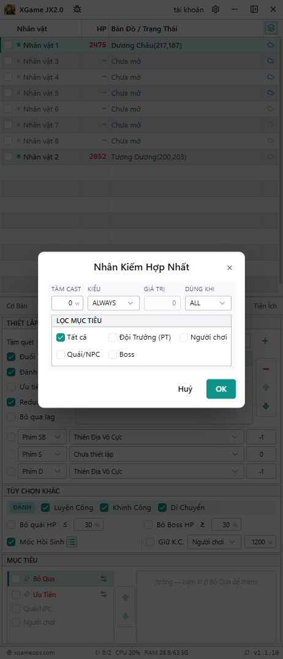Screen dimensions: 283x659
Task: Click the Huỷ cancel button
Action: 185,389
